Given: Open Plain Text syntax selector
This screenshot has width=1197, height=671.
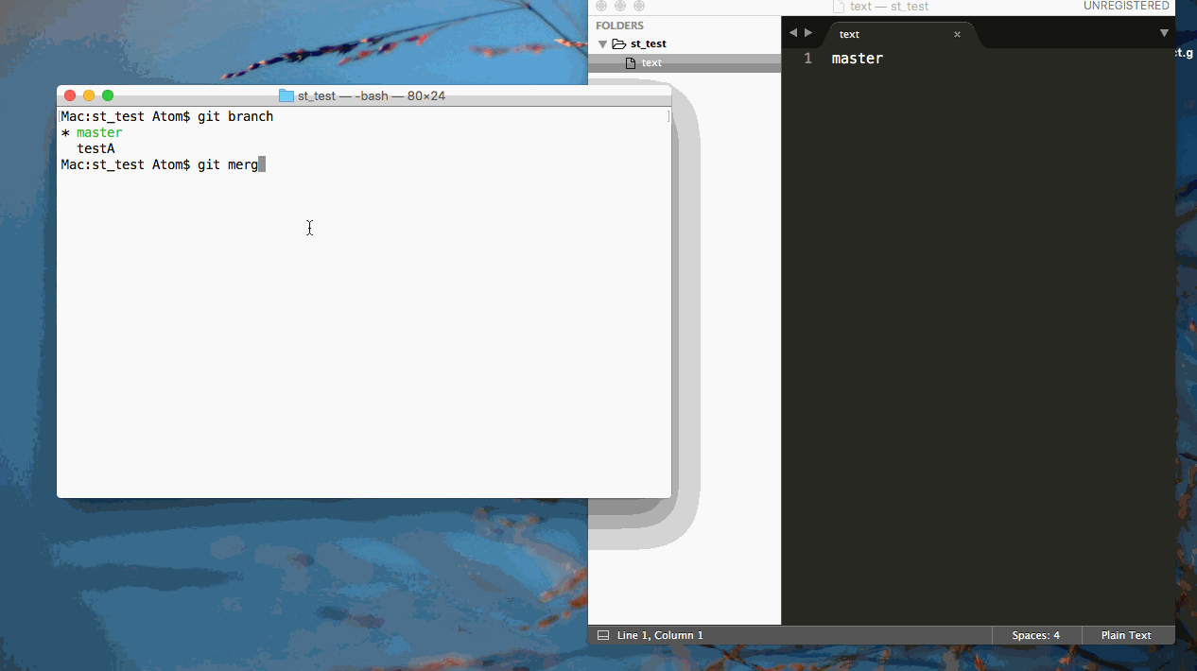Looking at the screenshot, I should (1126, 635).
